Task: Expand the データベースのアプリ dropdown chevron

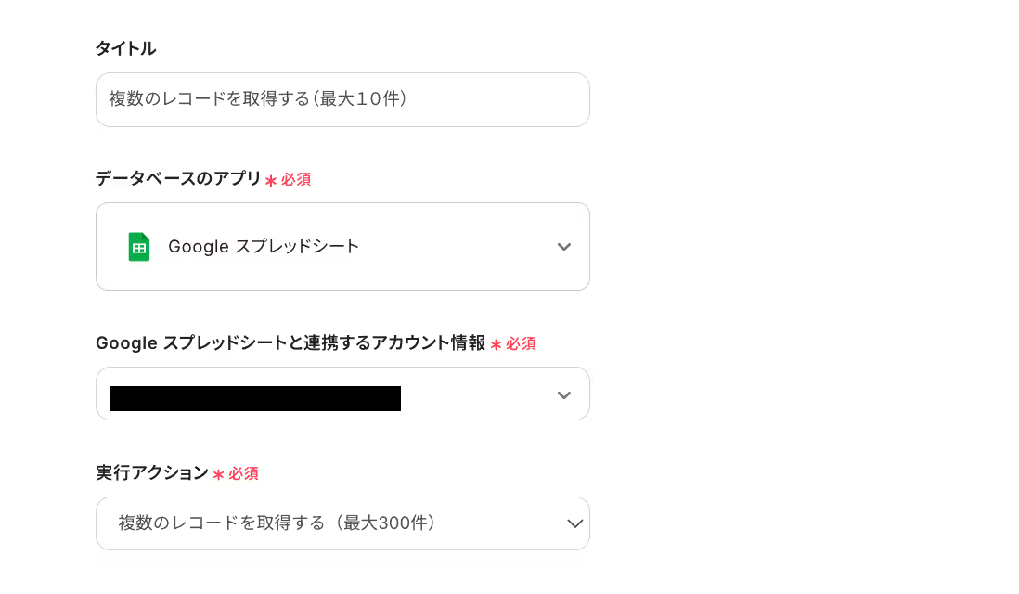Action: point(563,247)
